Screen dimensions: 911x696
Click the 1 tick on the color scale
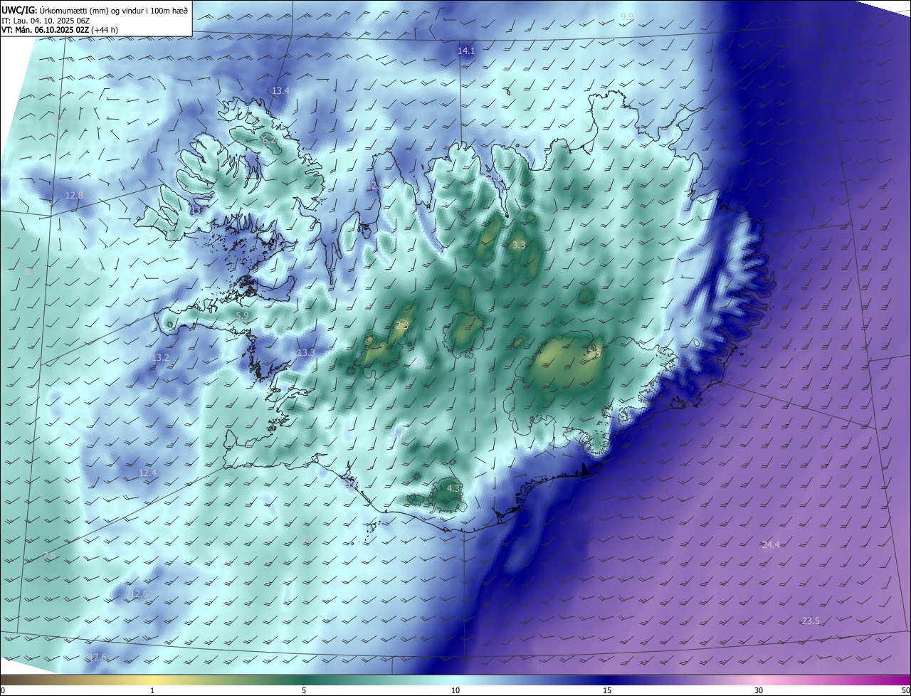[152, 690]
